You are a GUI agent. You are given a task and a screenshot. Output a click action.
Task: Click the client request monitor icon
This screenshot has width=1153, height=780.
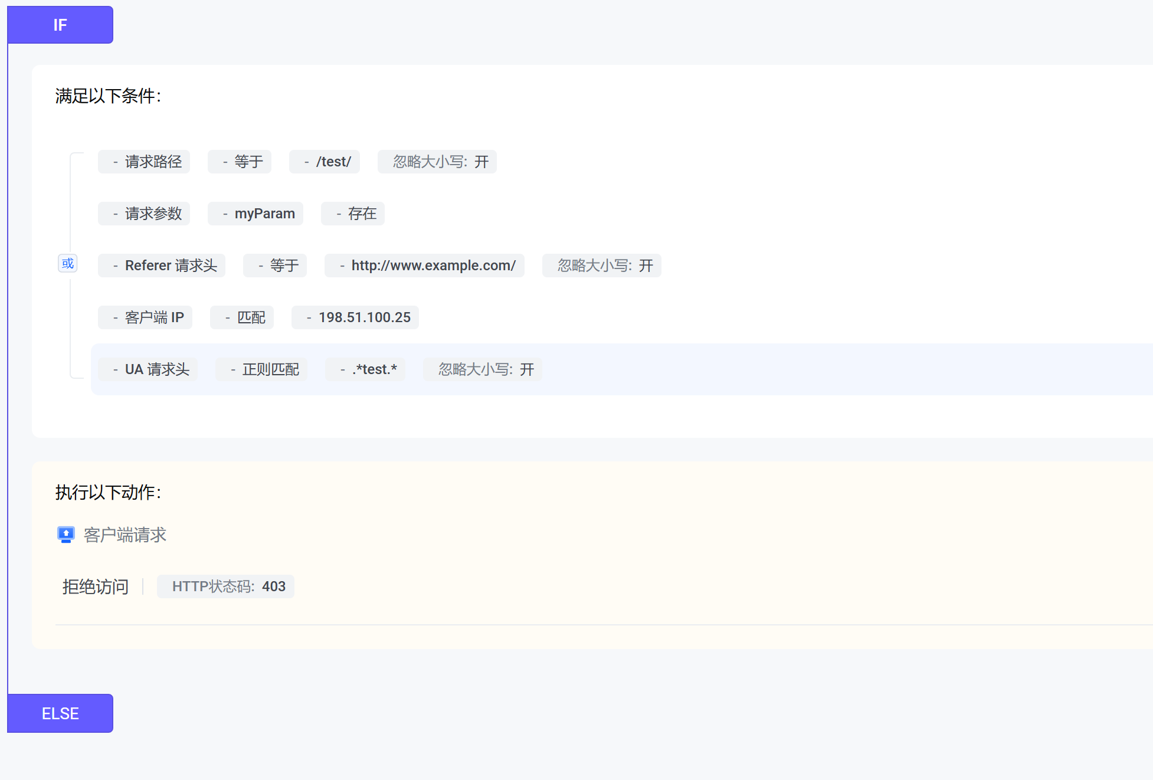[x=65, y=535]
